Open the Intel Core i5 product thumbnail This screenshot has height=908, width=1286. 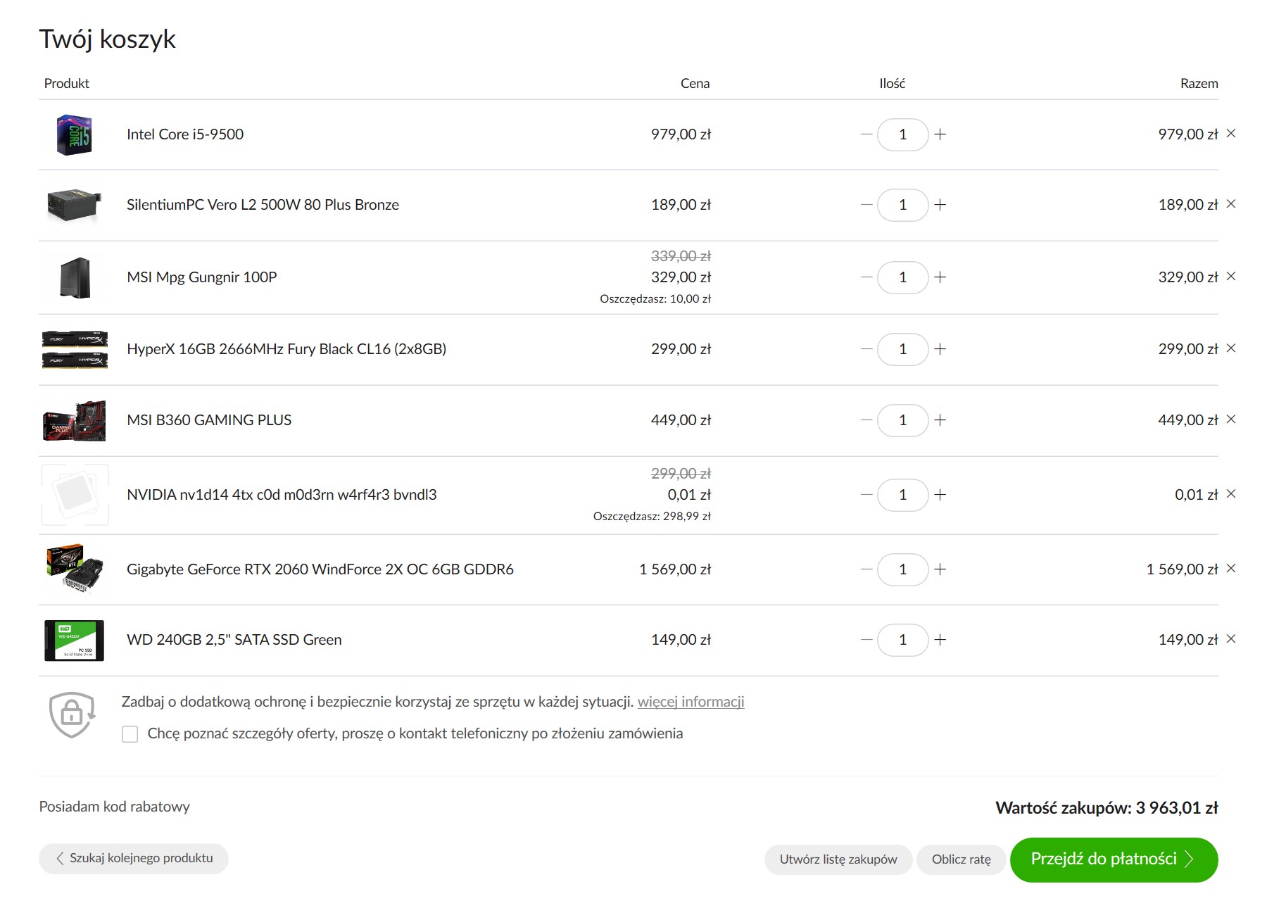click(74, 134)
